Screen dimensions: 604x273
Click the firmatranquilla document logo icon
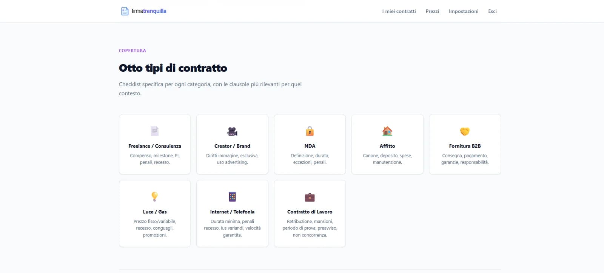coord(125,11)
